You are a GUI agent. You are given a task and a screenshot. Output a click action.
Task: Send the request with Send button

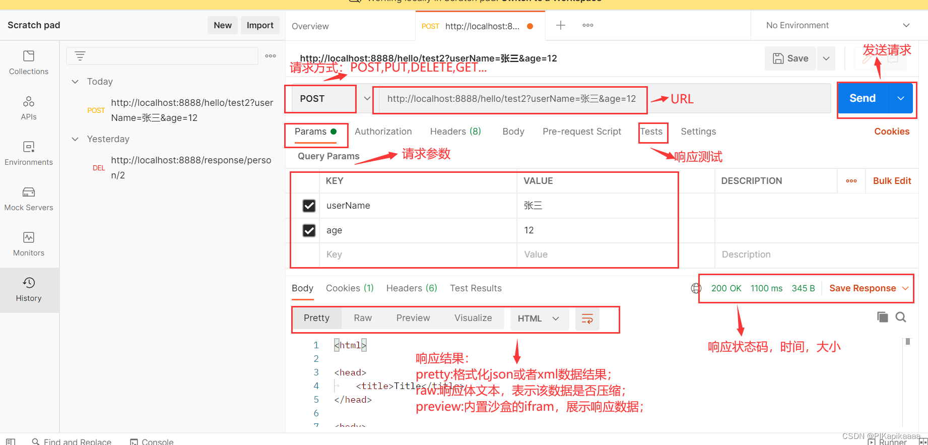[863, 98]
